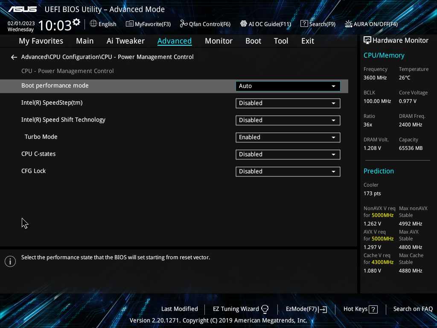
Task: Click the 1.208 V DRAM voltage value
Action: [x=372, y=148]
